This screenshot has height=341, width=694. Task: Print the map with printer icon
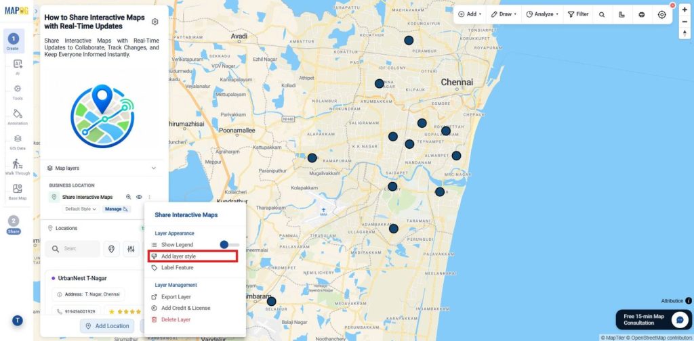pos(641,14)
